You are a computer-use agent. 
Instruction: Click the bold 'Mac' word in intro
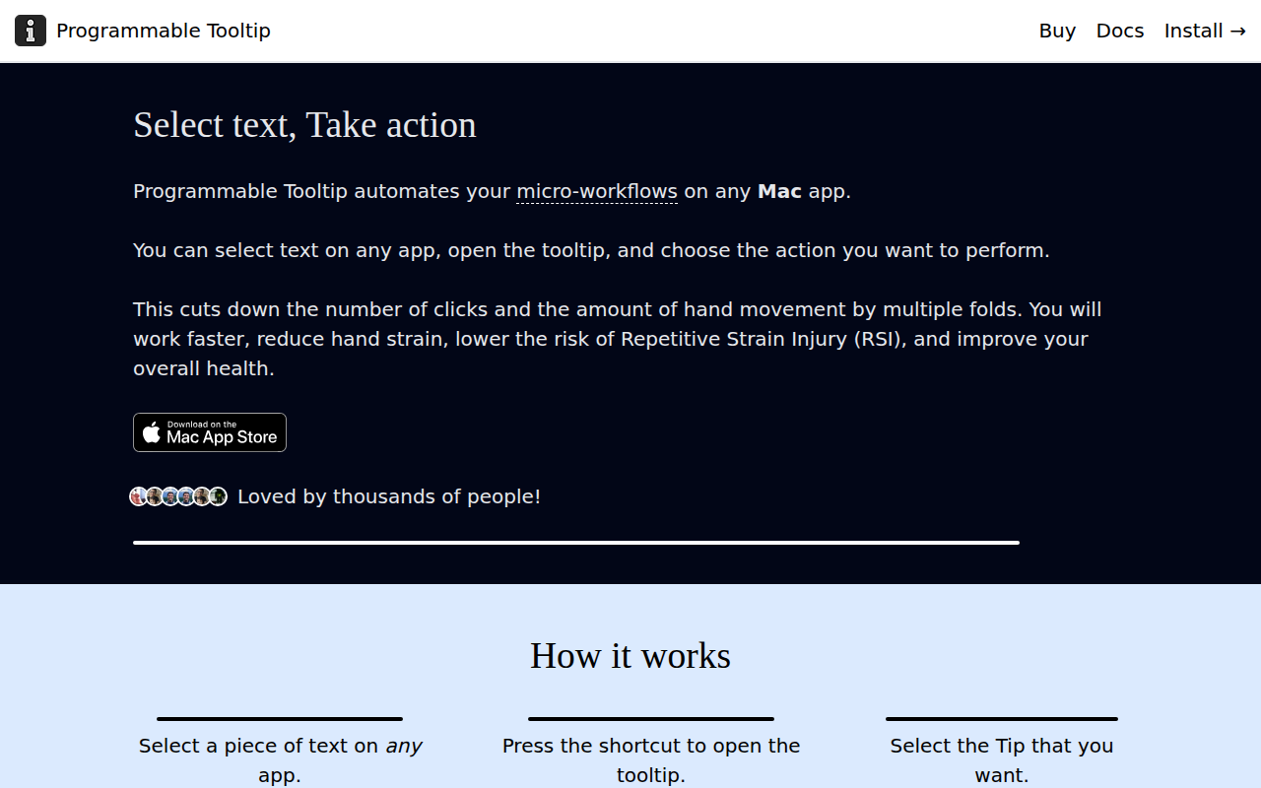click(779, 191)
